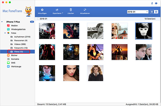Select the Titanic sunset bow thumbnail

(x=119, y=52)
